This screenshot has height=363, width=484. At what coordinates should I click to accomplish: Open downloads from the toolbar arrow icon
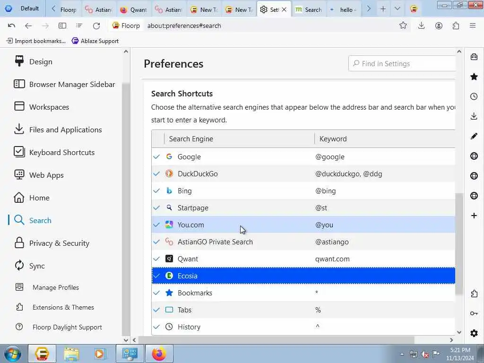(421, 26)
